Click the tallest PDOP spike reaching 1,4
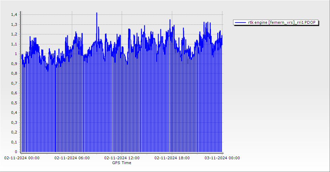The image size is (330, 172). coord(97,14)
